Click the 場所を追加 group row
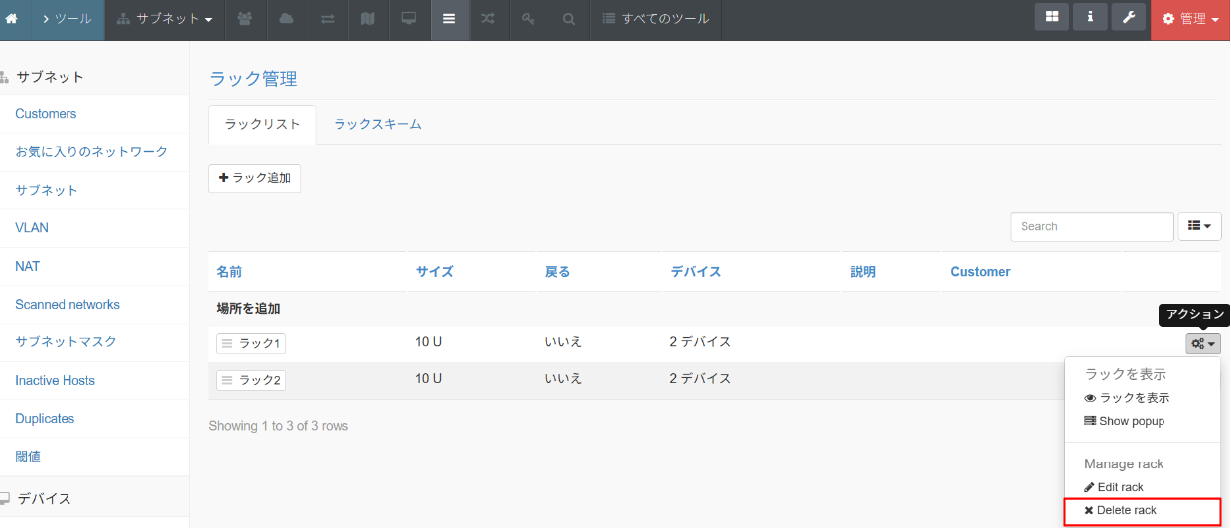1231x528 pixels. pos(715,309)
